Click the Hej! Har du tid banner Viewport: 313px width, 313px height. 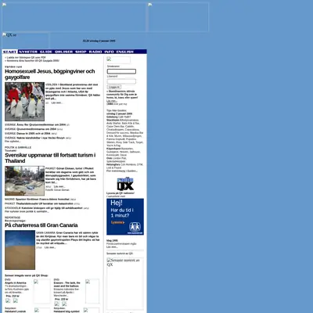pos(125,217)
